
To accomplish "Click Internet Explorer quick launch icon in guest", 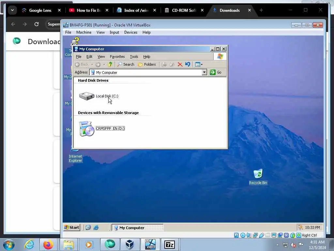I will click(96, 227).
